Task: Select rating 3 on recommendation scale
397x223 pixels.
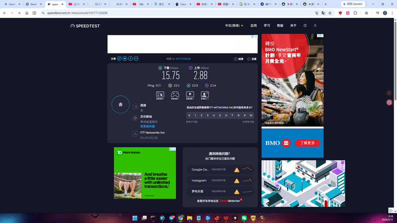Action: (x=207, y=115)
